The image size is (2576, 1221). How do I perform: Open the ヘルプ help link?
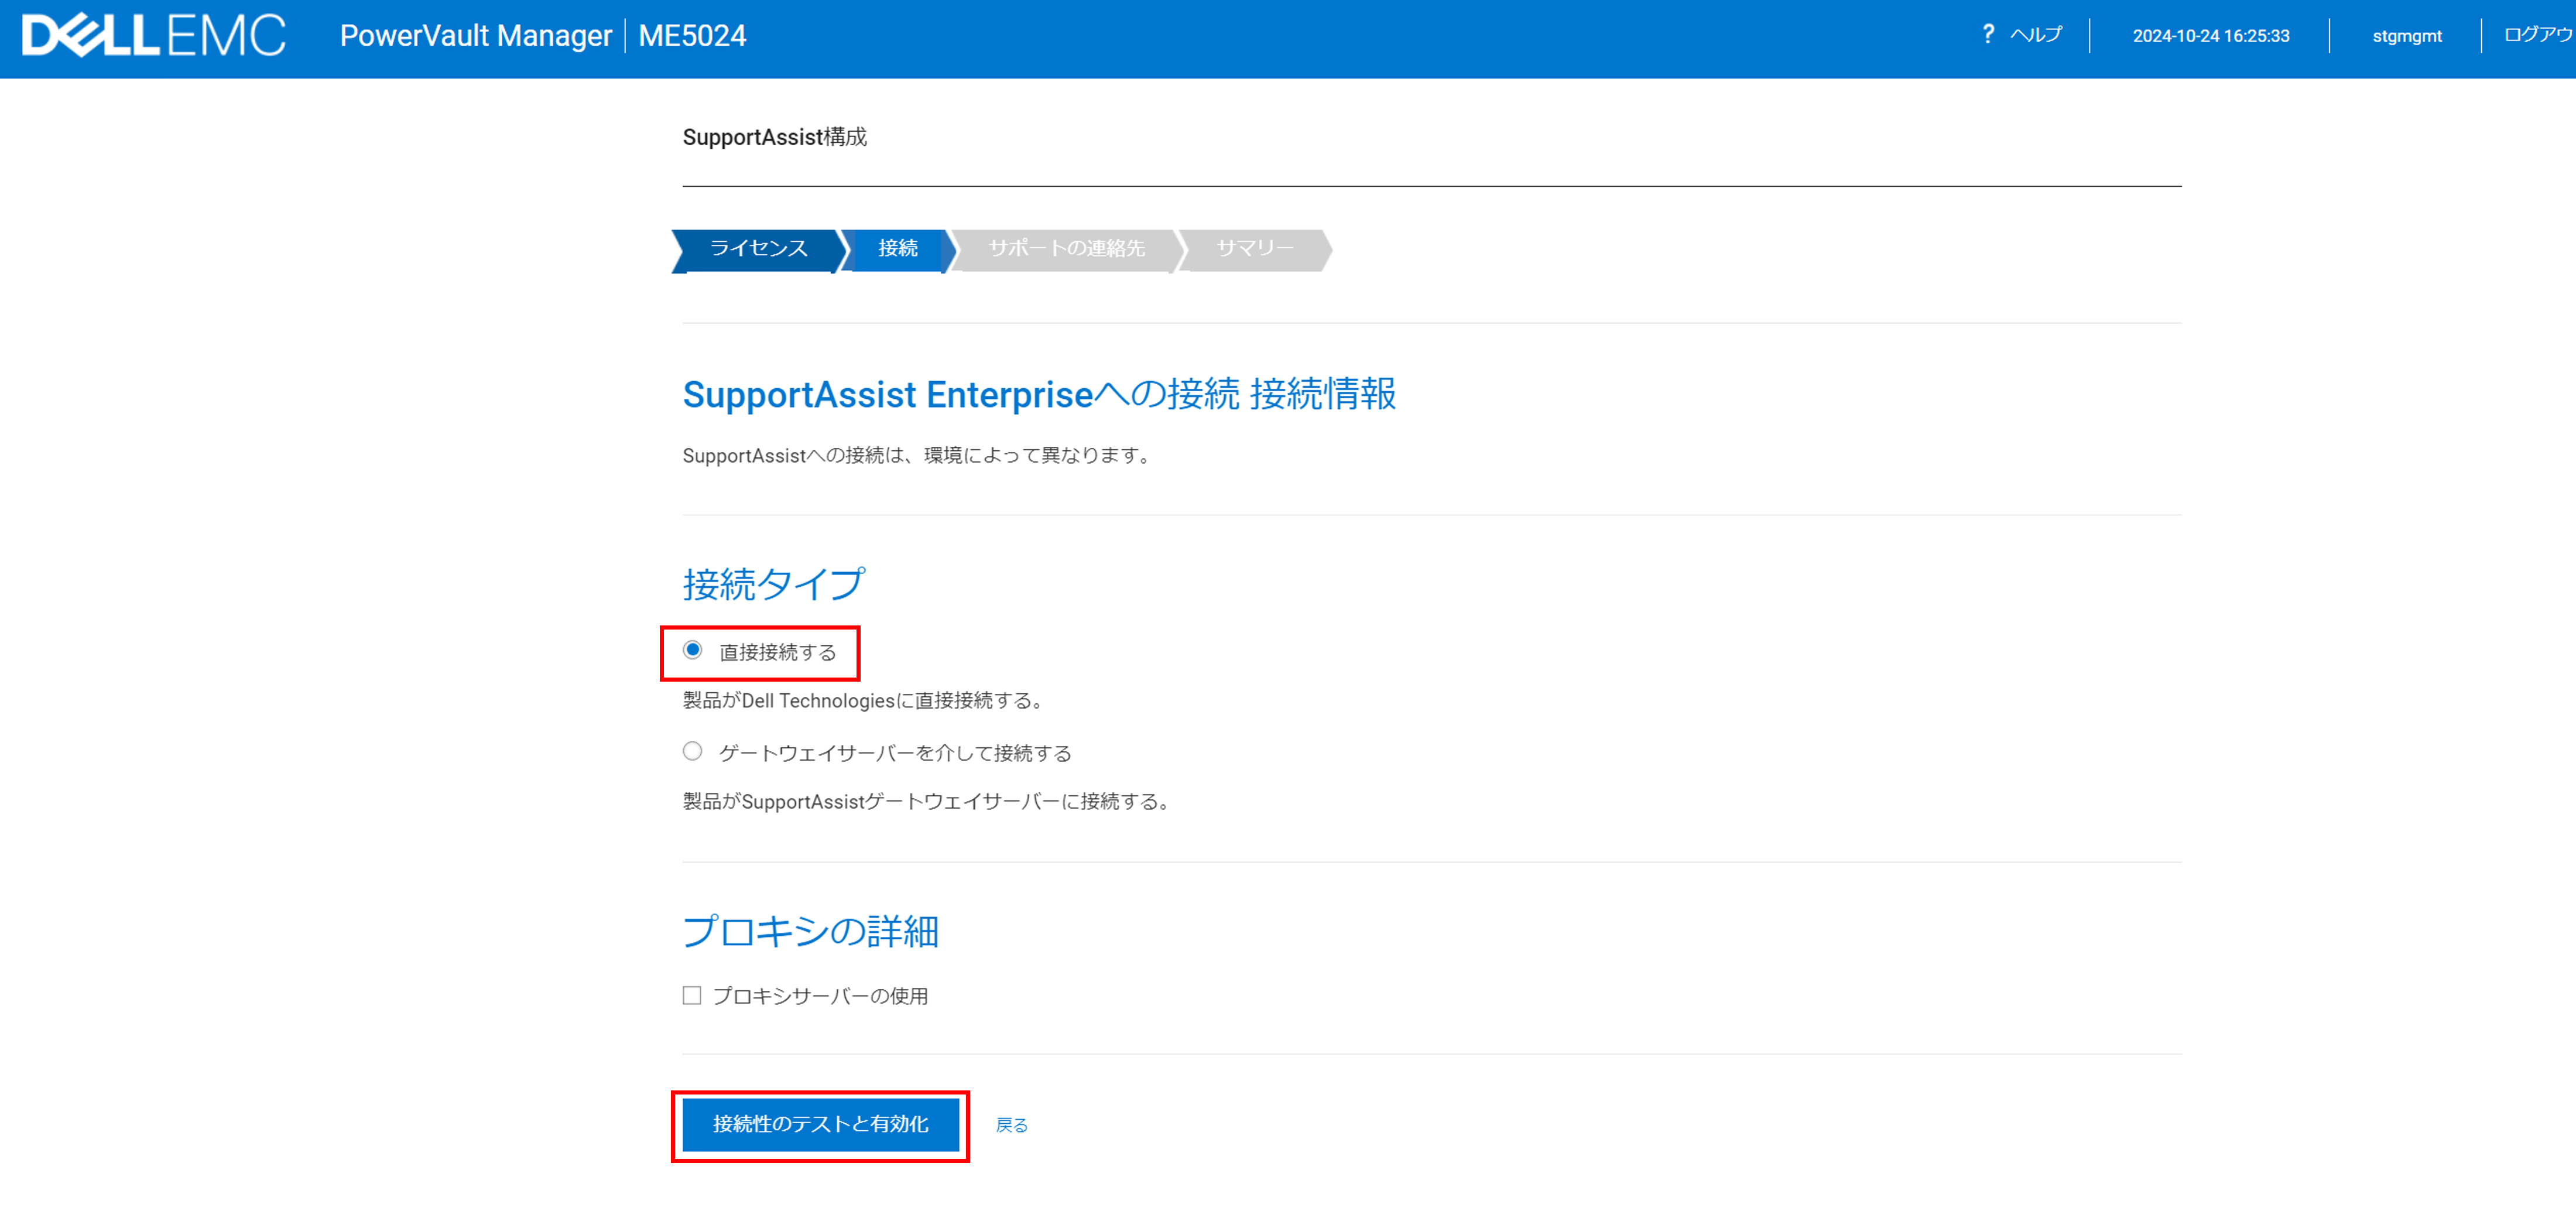click(x=2035, y=35)
